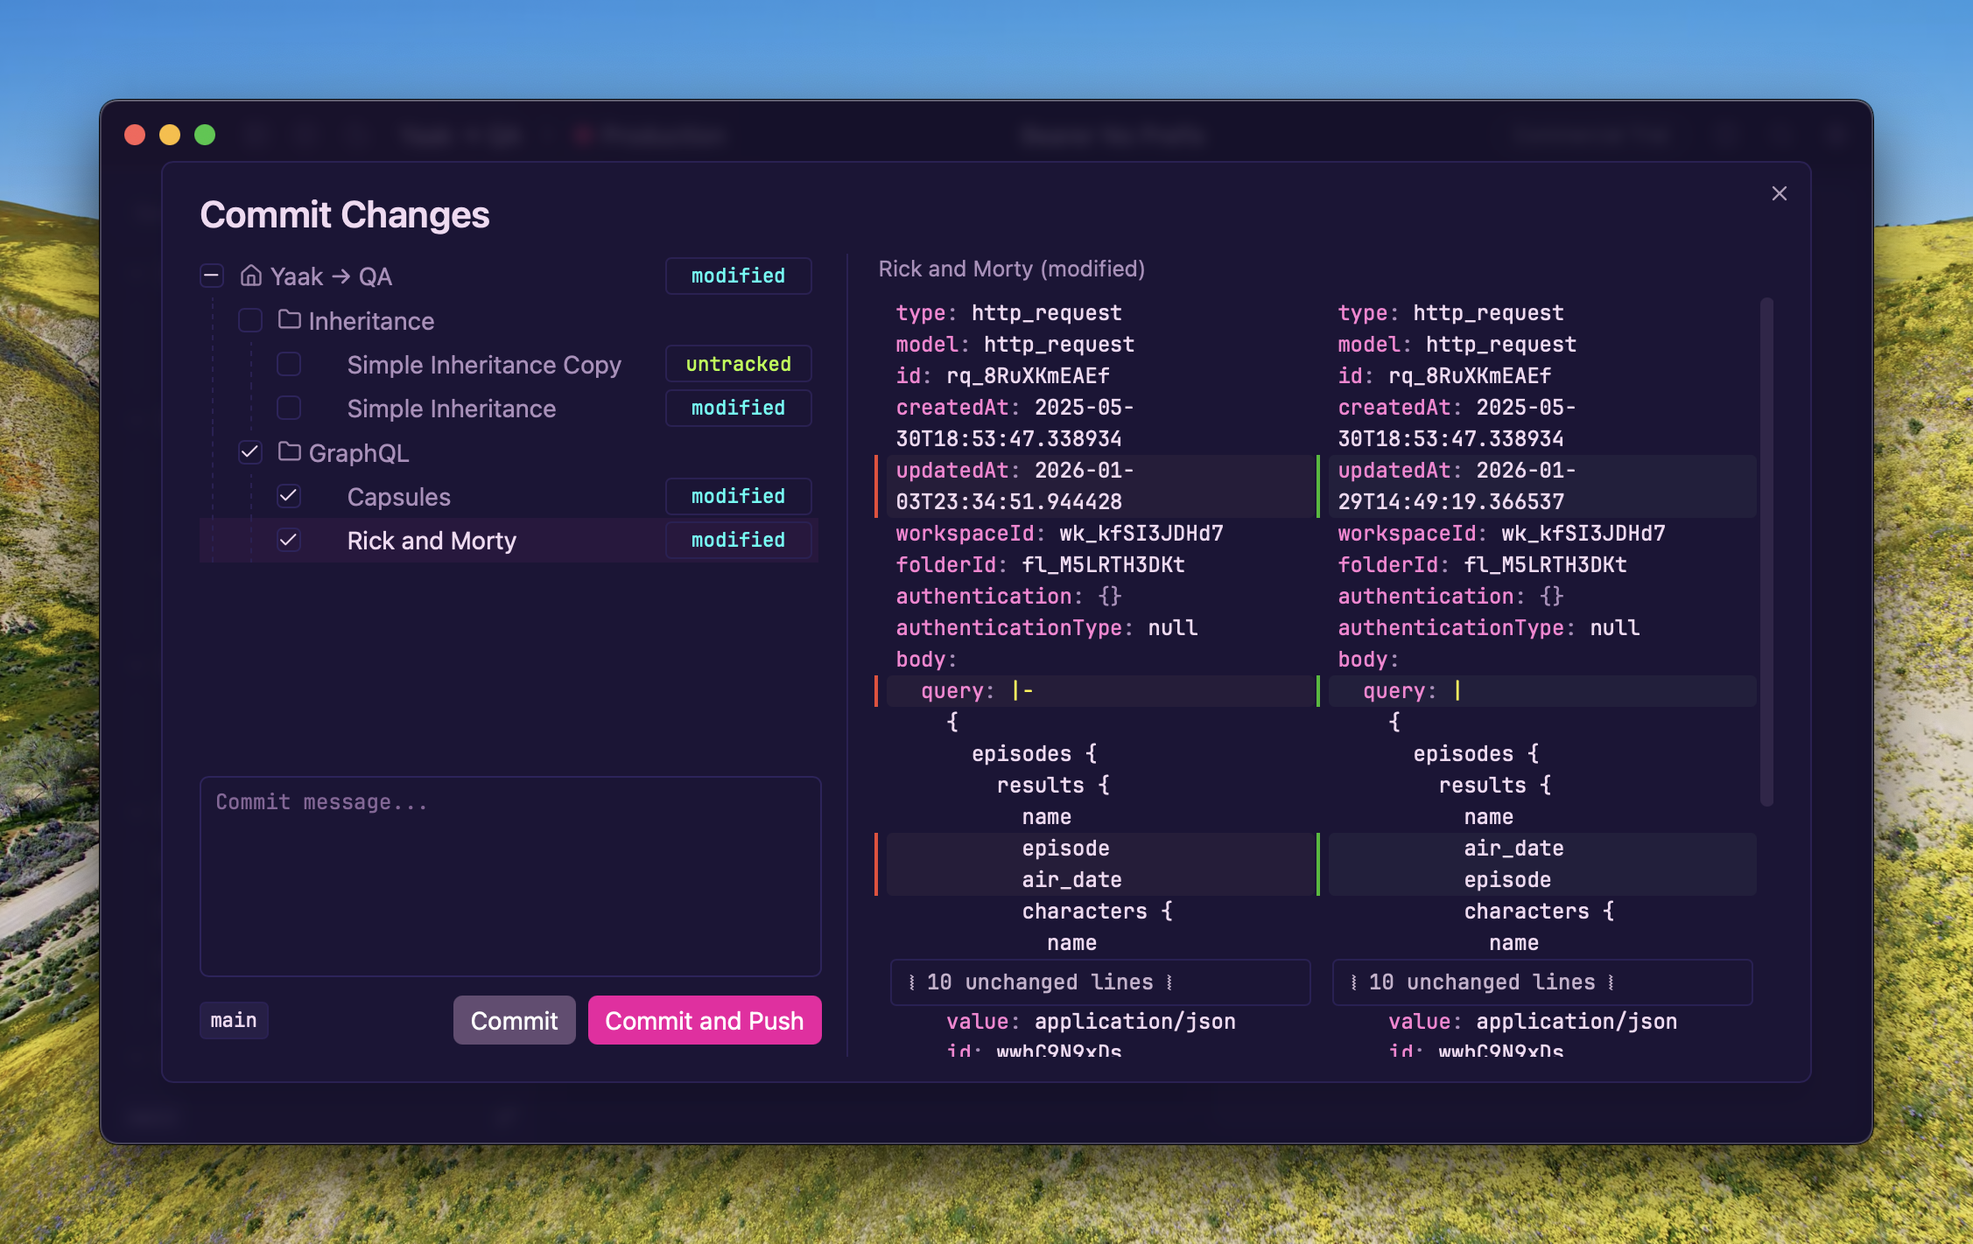Check the Simple Inheritance checkbox
The width and height of the screenshot is (1973, 1244).
point(289,408)
